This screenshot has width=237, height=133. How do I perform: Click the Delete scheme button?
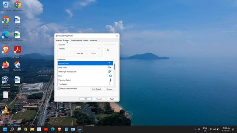coord(93,53)
